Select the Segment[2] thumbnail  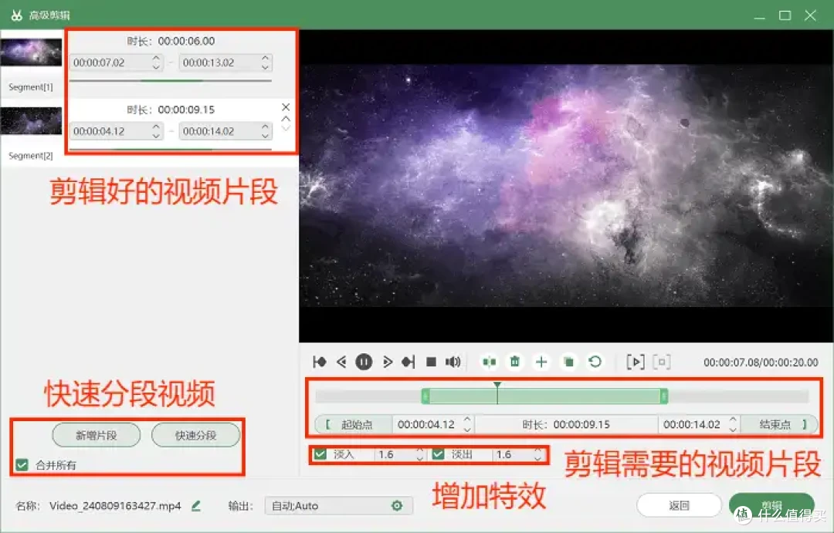click(x=32, y=121)
